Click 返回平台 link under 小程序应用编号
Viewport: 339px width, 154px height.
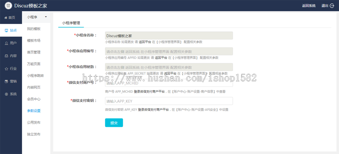161,58
